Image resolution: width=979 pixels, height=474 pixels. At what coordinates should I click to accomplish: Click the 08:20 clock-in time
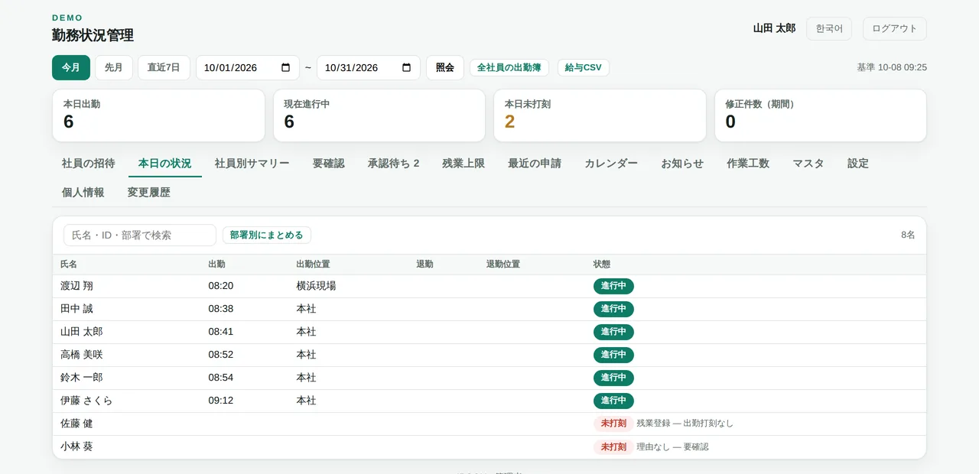point(221,286)
